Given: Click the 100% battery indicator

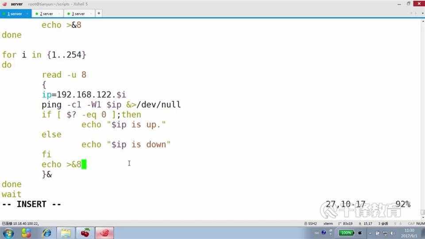Looking at the screenshot, I should tap(346, 233).
